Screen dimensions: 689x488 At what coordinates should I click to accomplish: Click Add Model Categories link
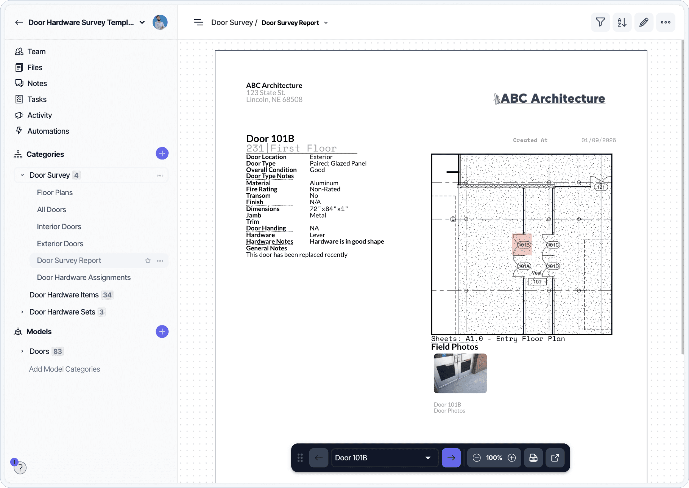pyautogui.click(x=64, y=369)
